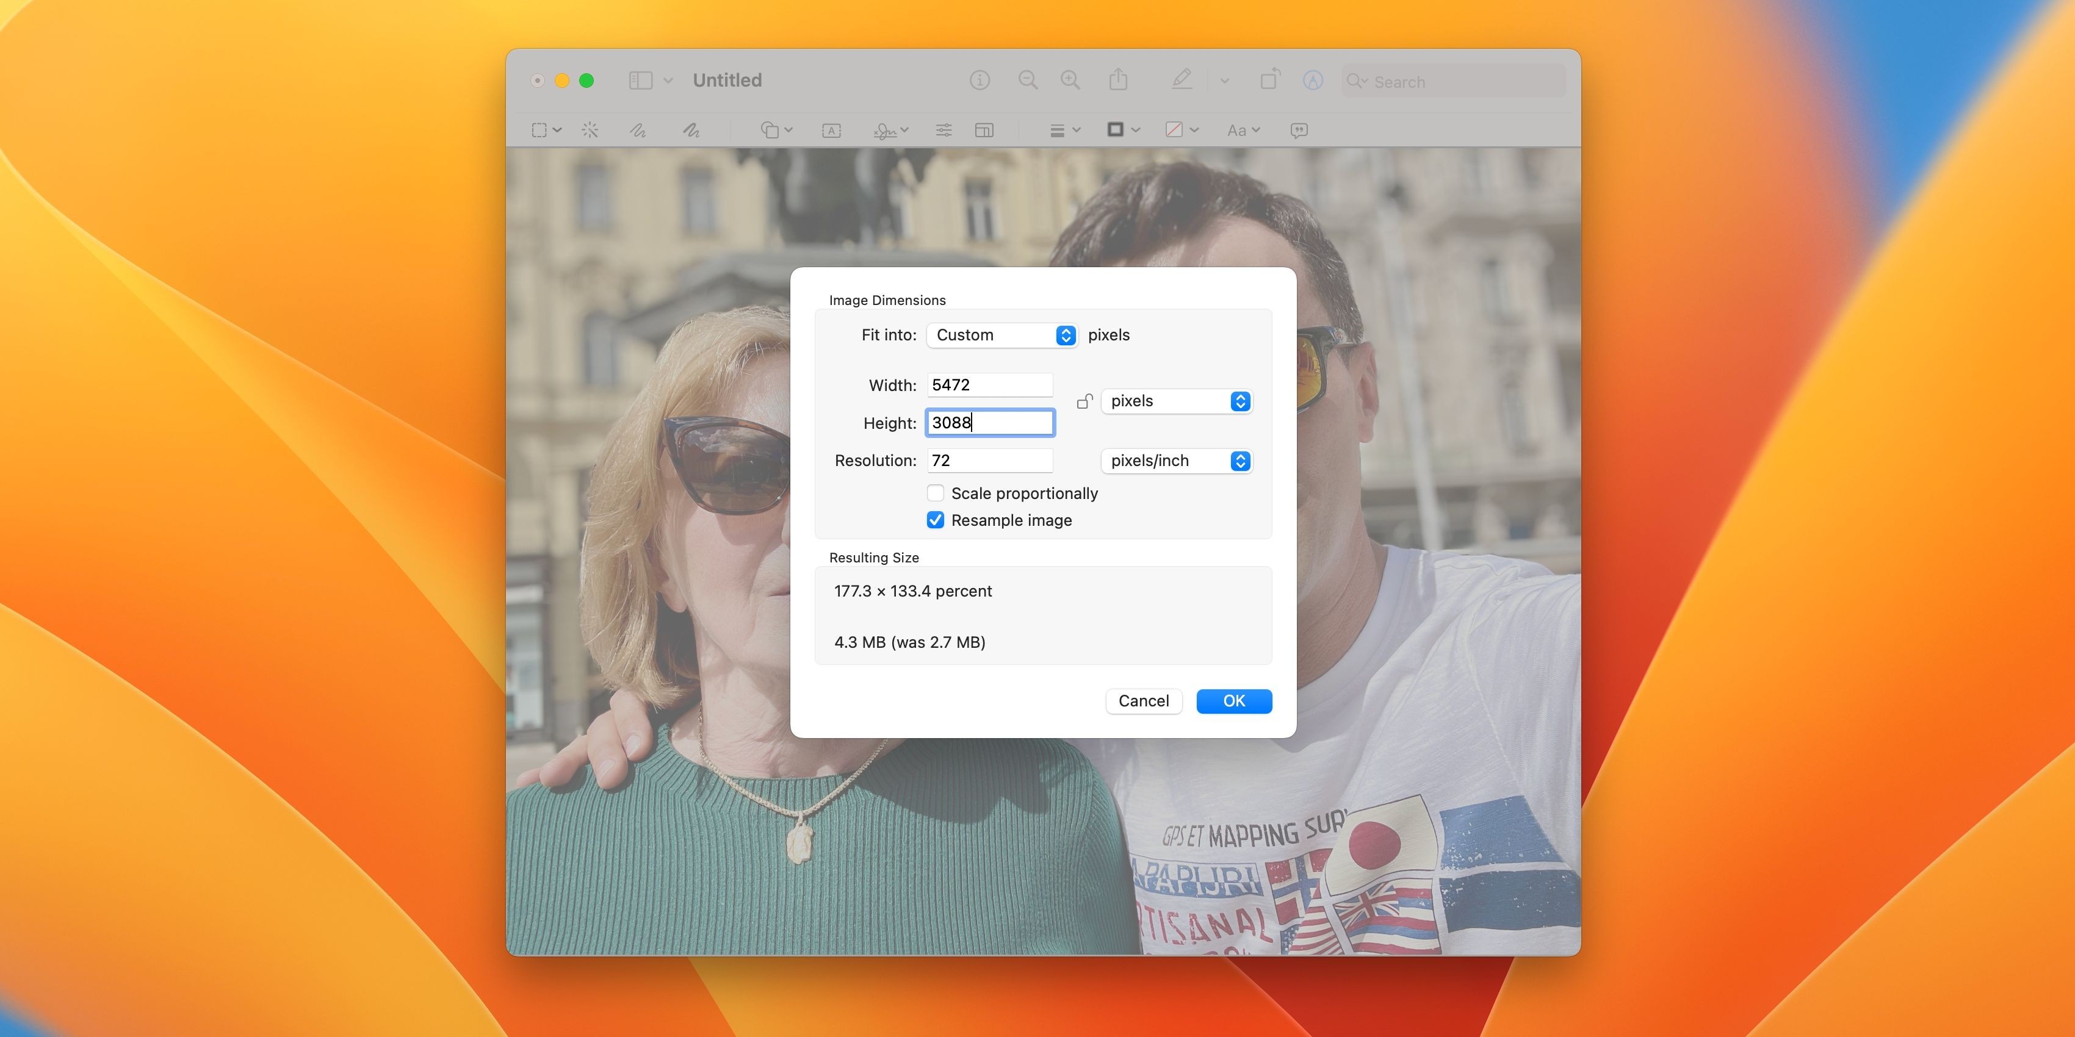2075x1037 pixels.
Task: Click the Rotate icon
Action: [x=1269, y=79]
